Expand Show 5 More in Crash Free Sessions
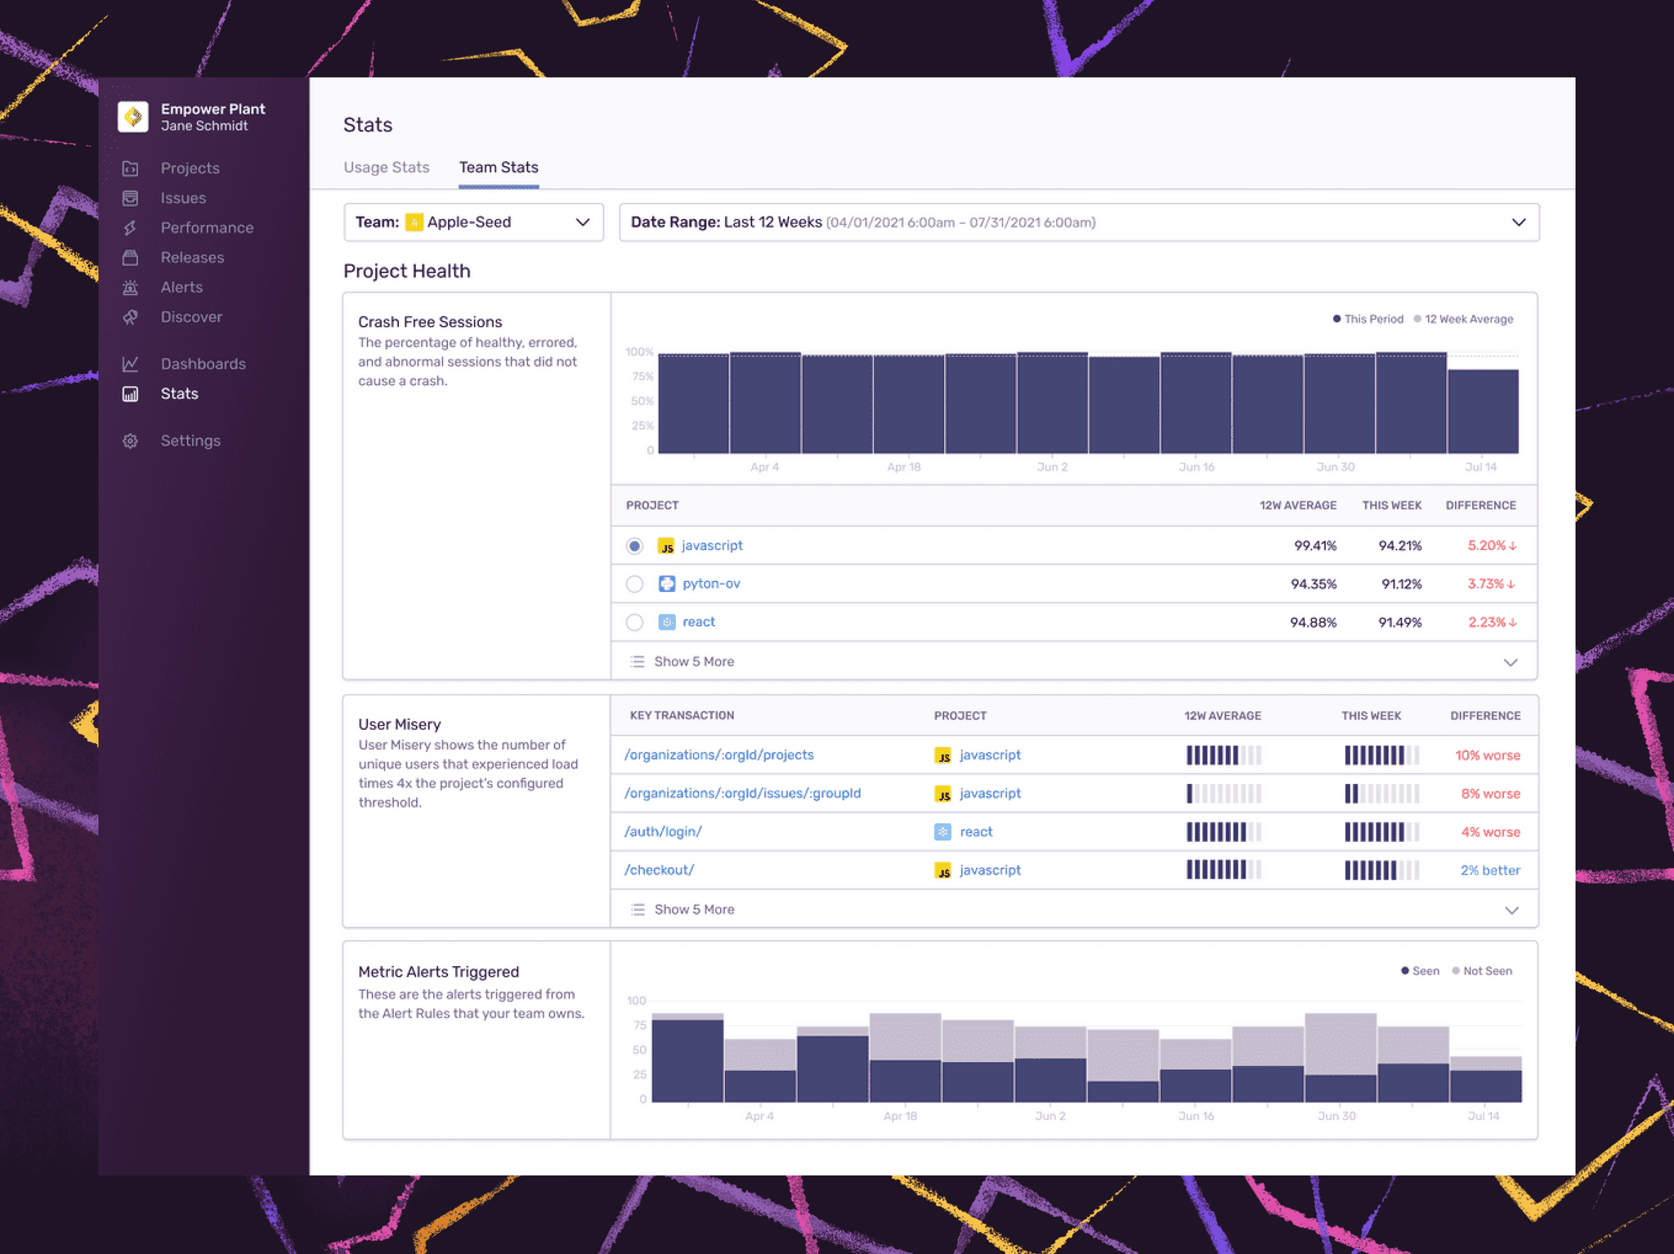 tap(694, 661)
